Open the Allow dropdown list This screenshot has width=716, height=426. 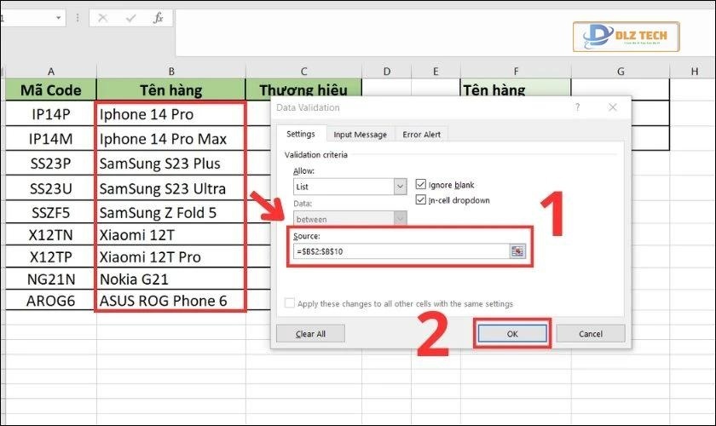(x=400, y=186)
